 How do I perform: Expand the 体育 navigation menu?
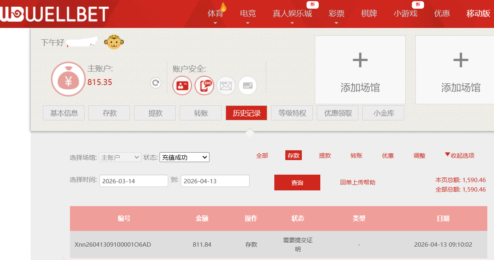point(215,14)
